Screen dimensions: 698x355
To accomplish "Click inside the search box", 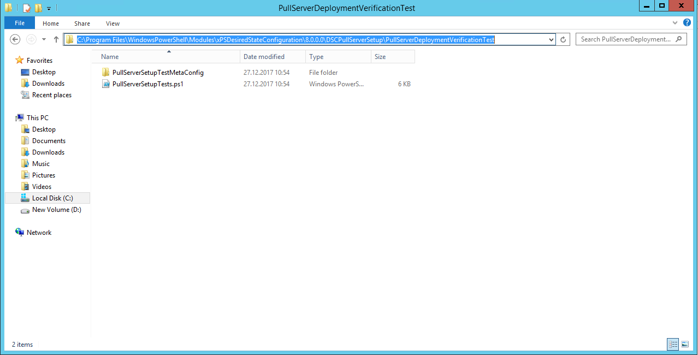I will pos(628,39).
